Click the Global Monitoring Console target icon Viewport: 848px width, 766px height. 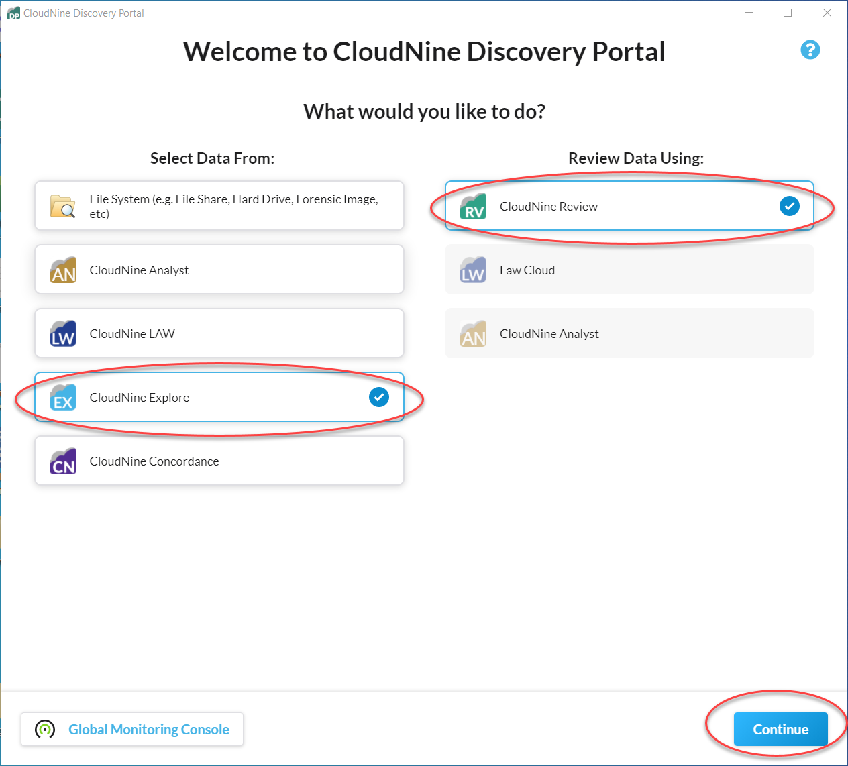tap(44, 729)
